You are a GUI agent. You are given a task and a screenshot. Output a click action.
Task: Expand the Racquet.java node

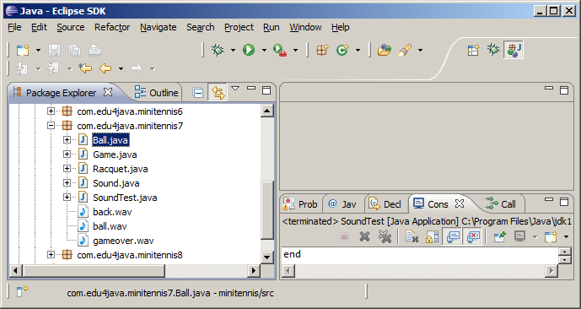pyautogui.click(x=67, y=168)
